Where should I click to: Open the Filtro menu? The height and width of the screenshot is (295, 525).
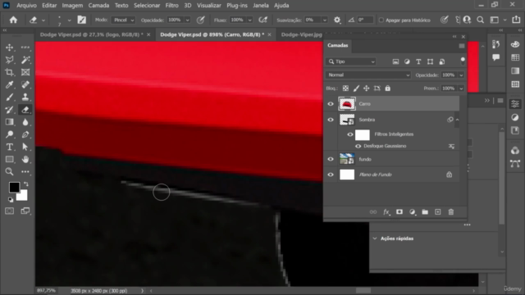click(x=171, y=6)
